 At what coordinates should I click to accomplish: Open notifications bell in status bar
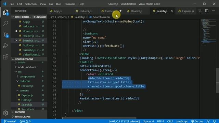215,121
